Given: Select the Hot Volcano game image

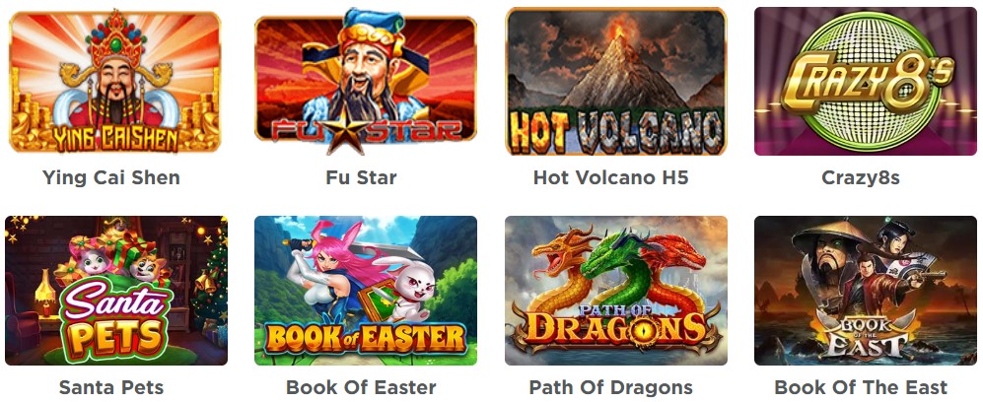Looking at the screenshot, I should coord(615,82).
